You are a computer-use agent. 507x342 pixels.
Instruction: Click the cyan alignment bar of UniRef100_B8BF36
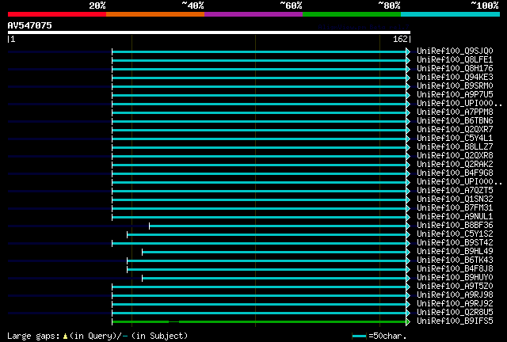278,226
